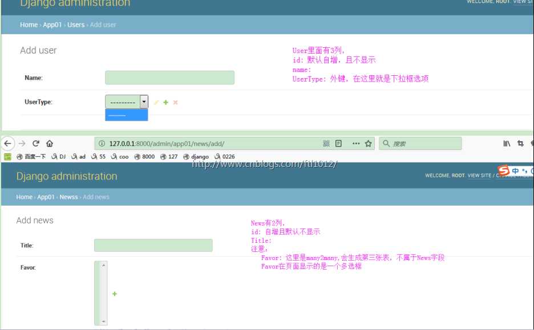The image size is (534, 330).
Task: Open the ad bookmark
Action: [x=78, y=157]
